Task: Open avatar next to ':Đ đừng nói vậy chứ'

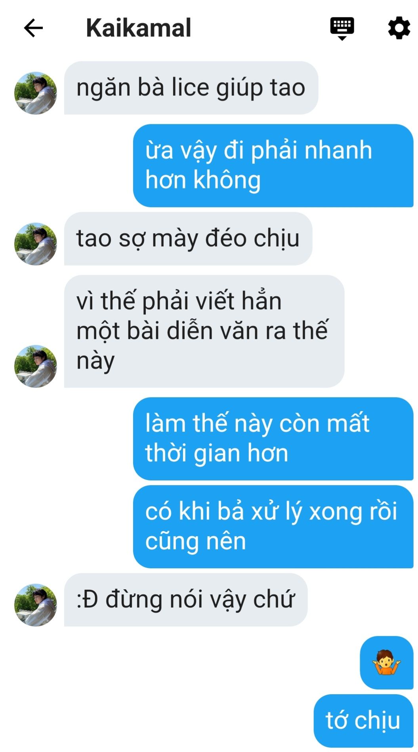Action: (x=36, y=605)
